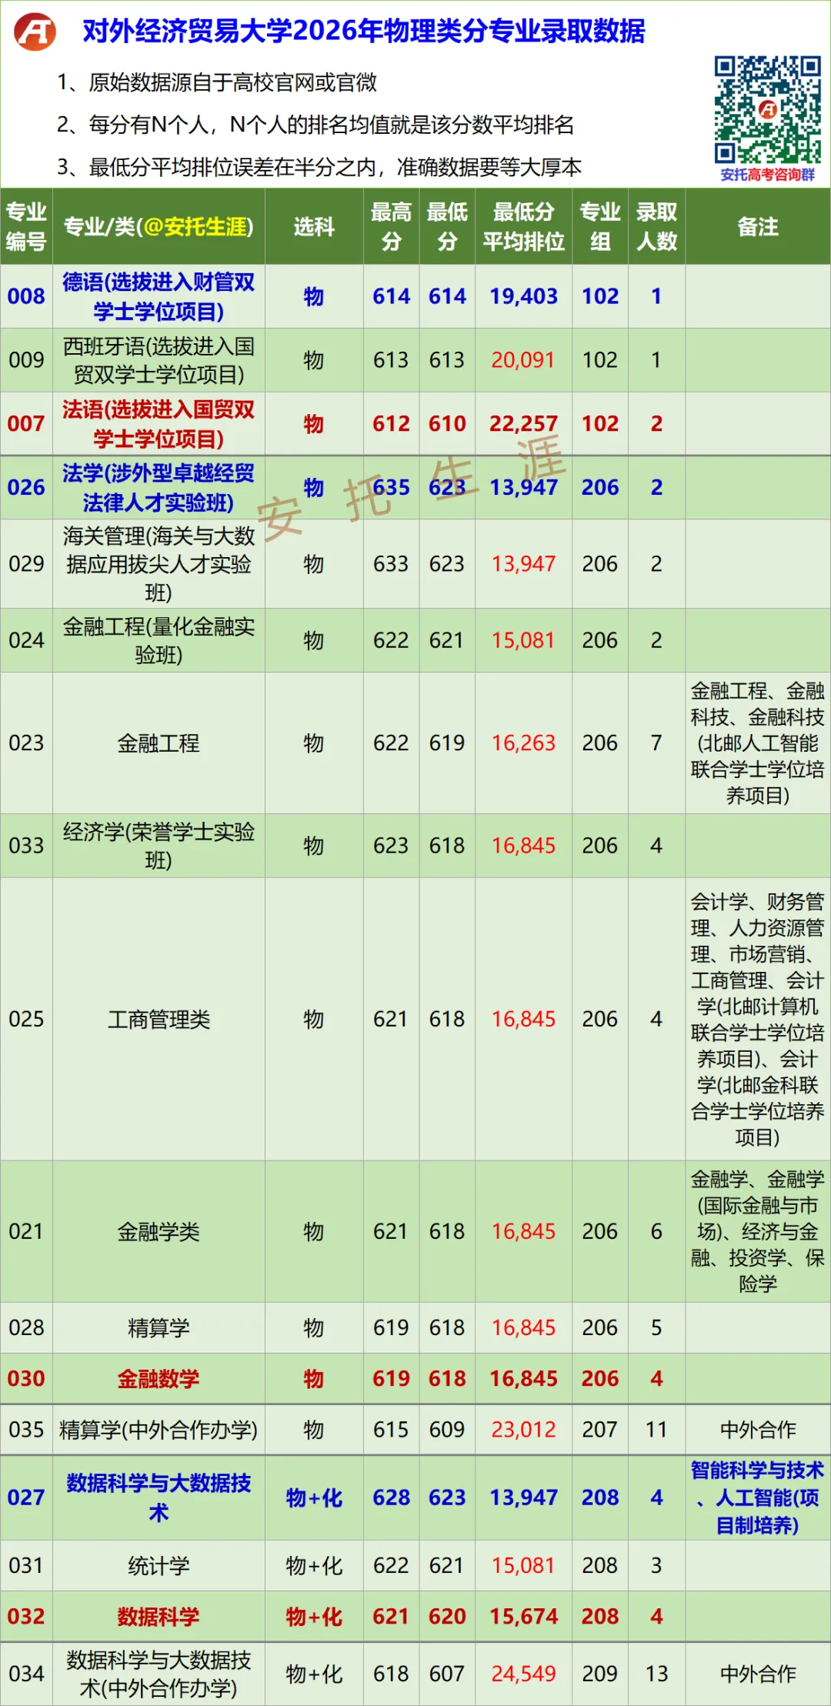Select major code 025
The image size is (831, 1706).
(x=26, y=1020)
